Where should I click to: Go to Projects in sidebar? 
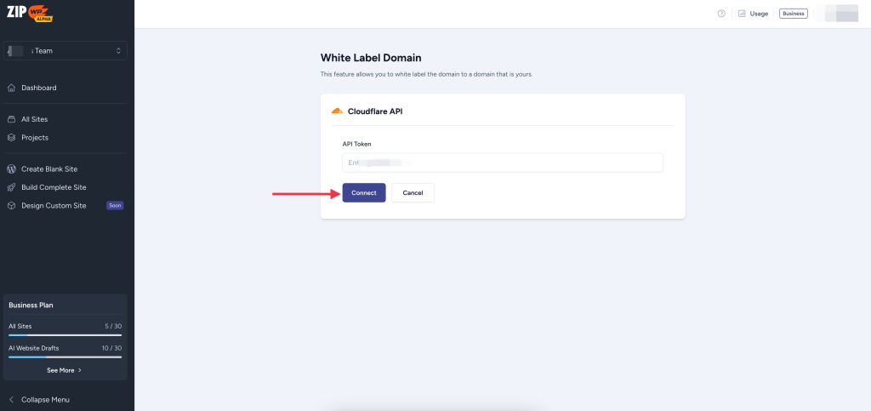pyautogui.click(x=35, y=137)
